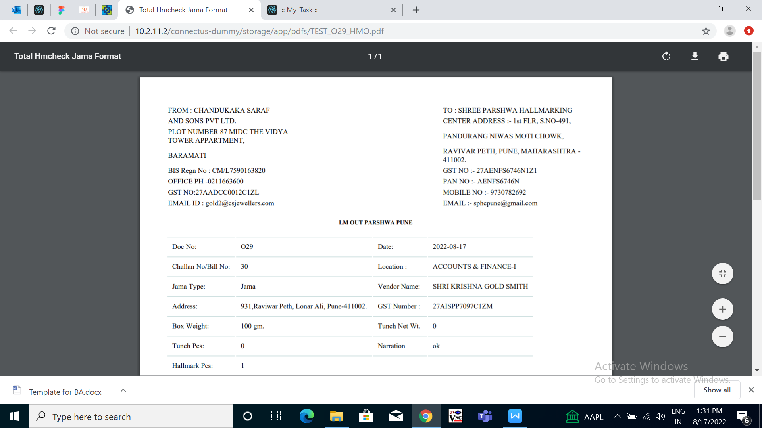Close the Total Hmcheck Jama Format tab

[251, 10]
